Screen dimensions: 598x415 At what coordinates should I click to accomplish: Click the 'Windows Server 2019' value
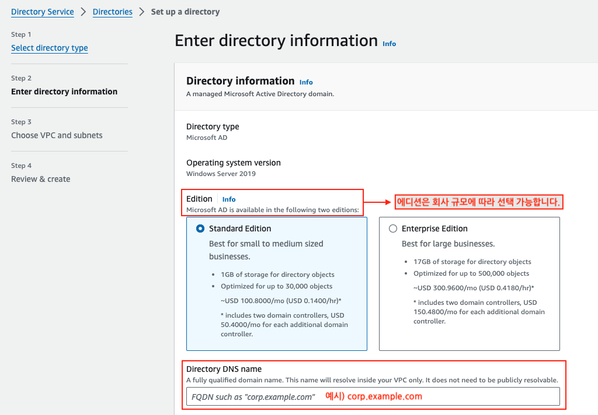[221, 174]
